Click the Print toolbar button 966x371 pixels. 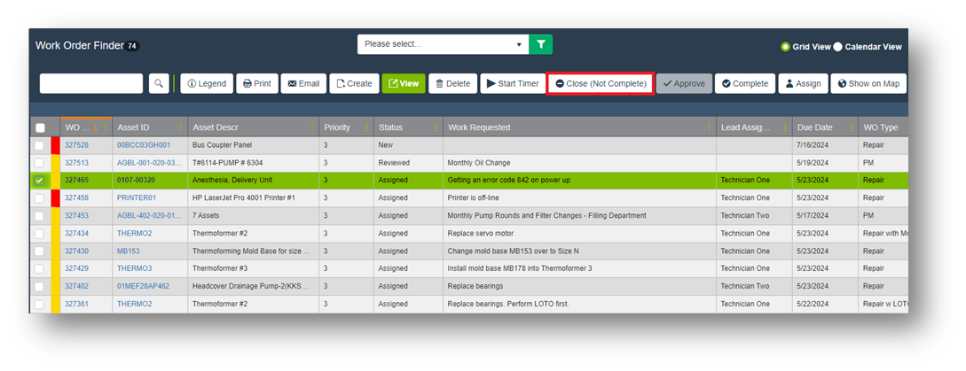[256, 83]
